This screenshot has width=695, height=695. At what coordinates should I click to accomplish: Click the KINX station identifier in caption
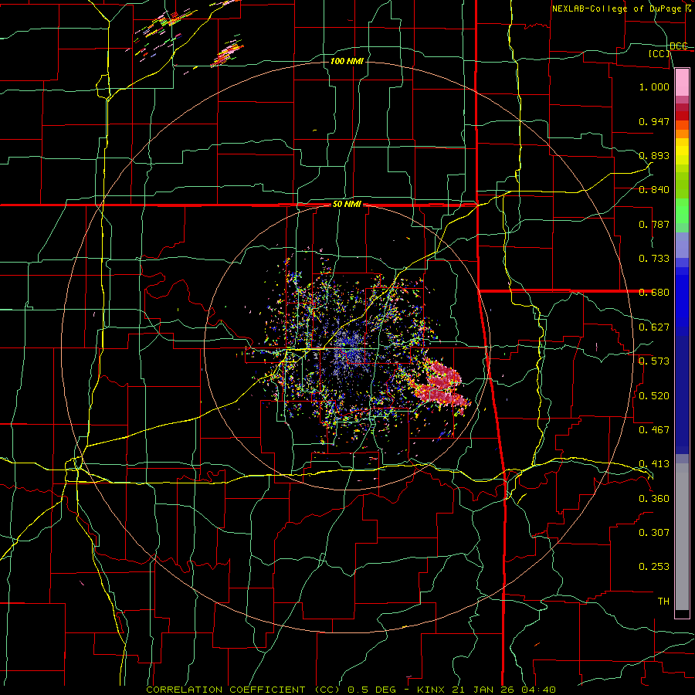tap(432, 690)
